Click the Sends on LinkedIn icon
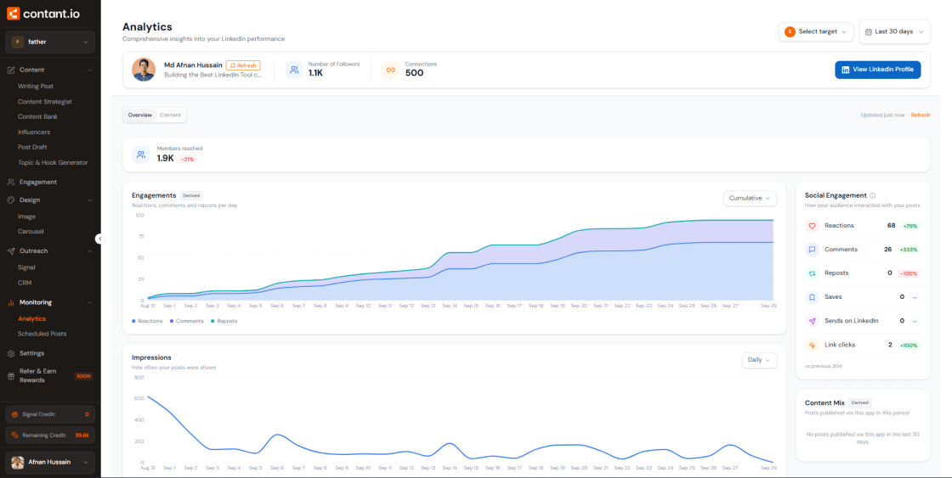This screenshot has height=478, width=952. (x=812, y=321)
